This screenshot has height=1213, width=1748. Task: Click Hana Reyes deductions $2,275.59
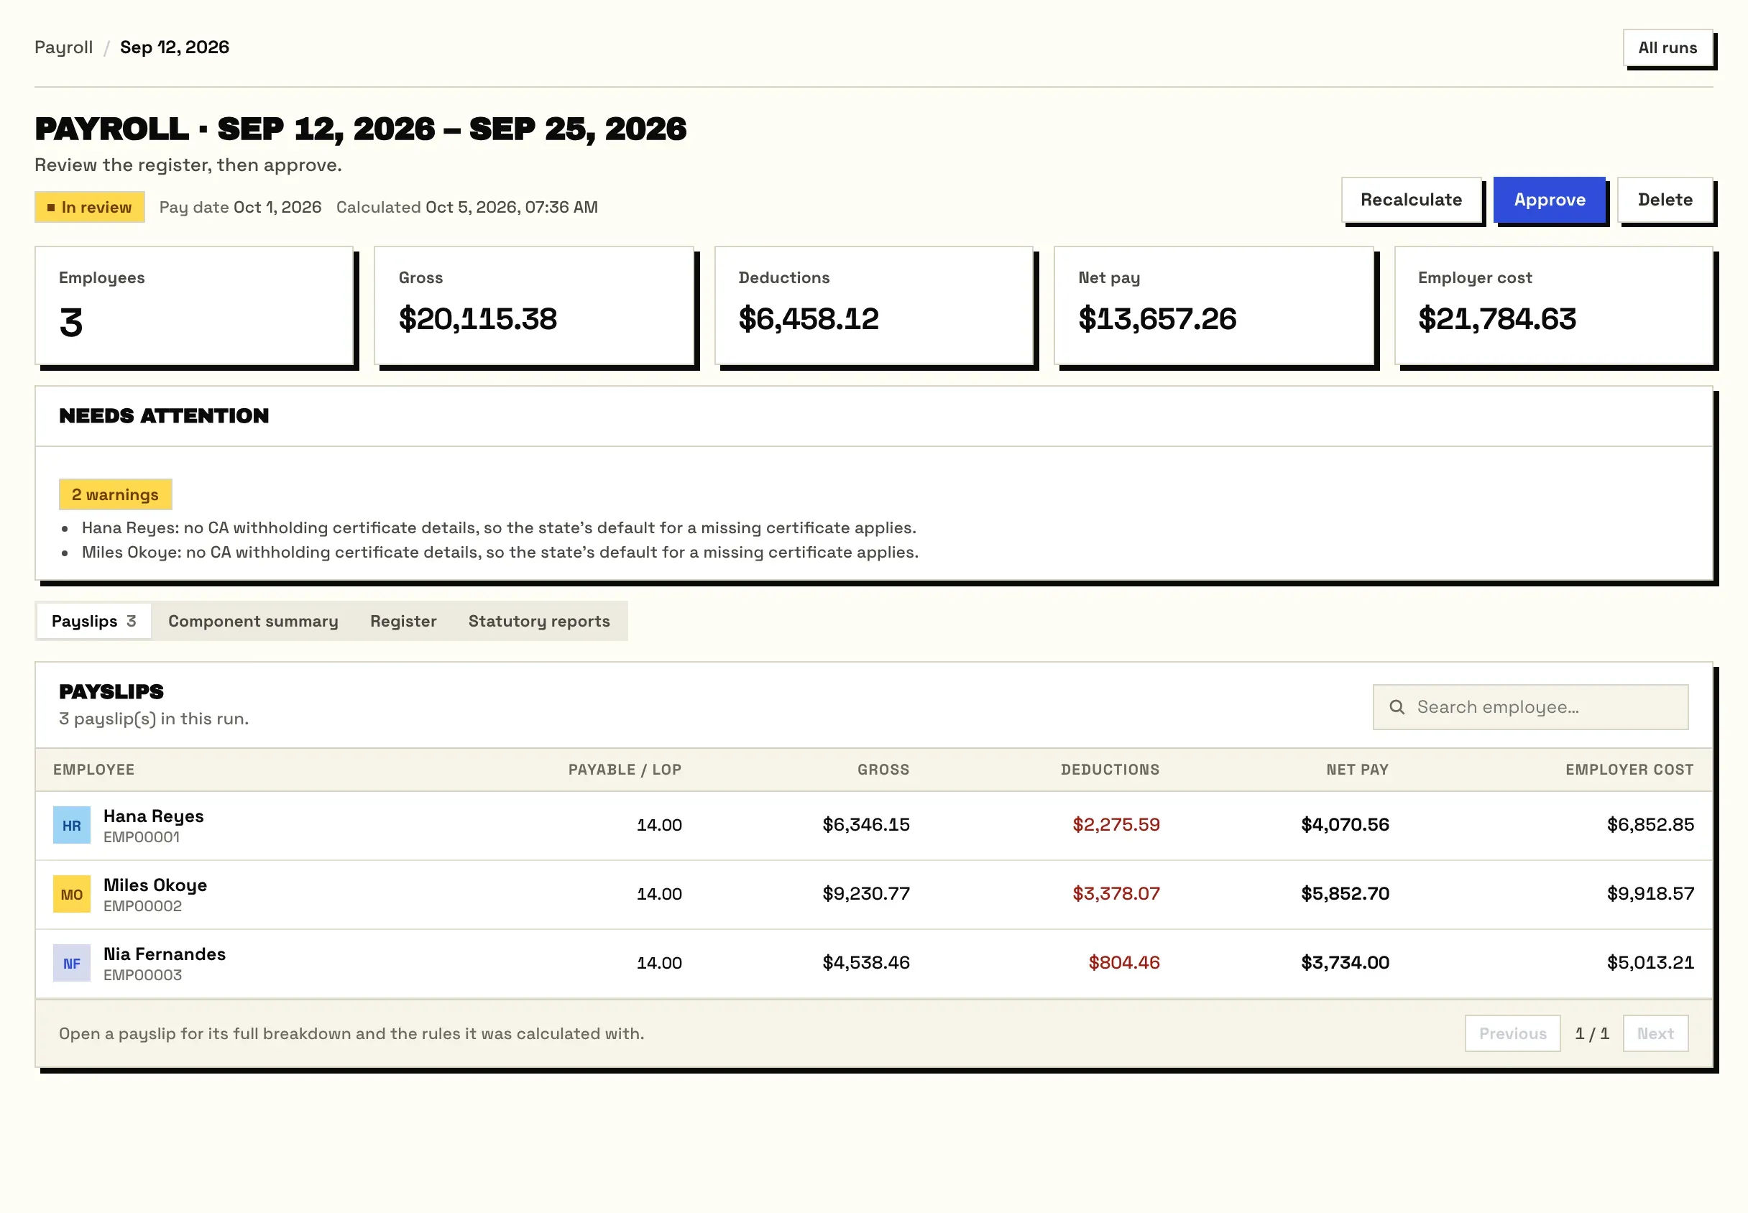point(1115,826)
